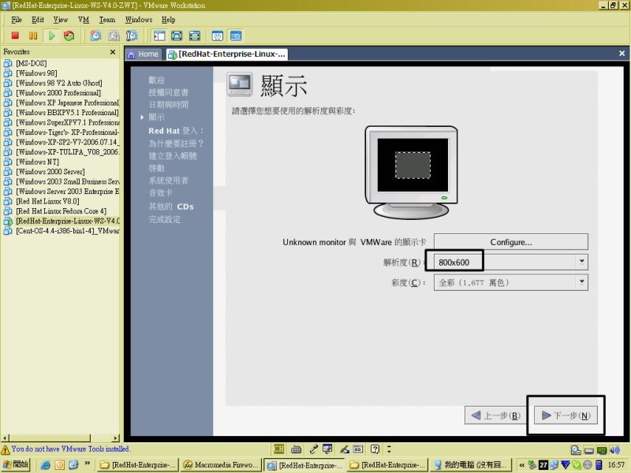Select [Red Hat Linux Fedora Core 4] favorite

coord(62,211)
